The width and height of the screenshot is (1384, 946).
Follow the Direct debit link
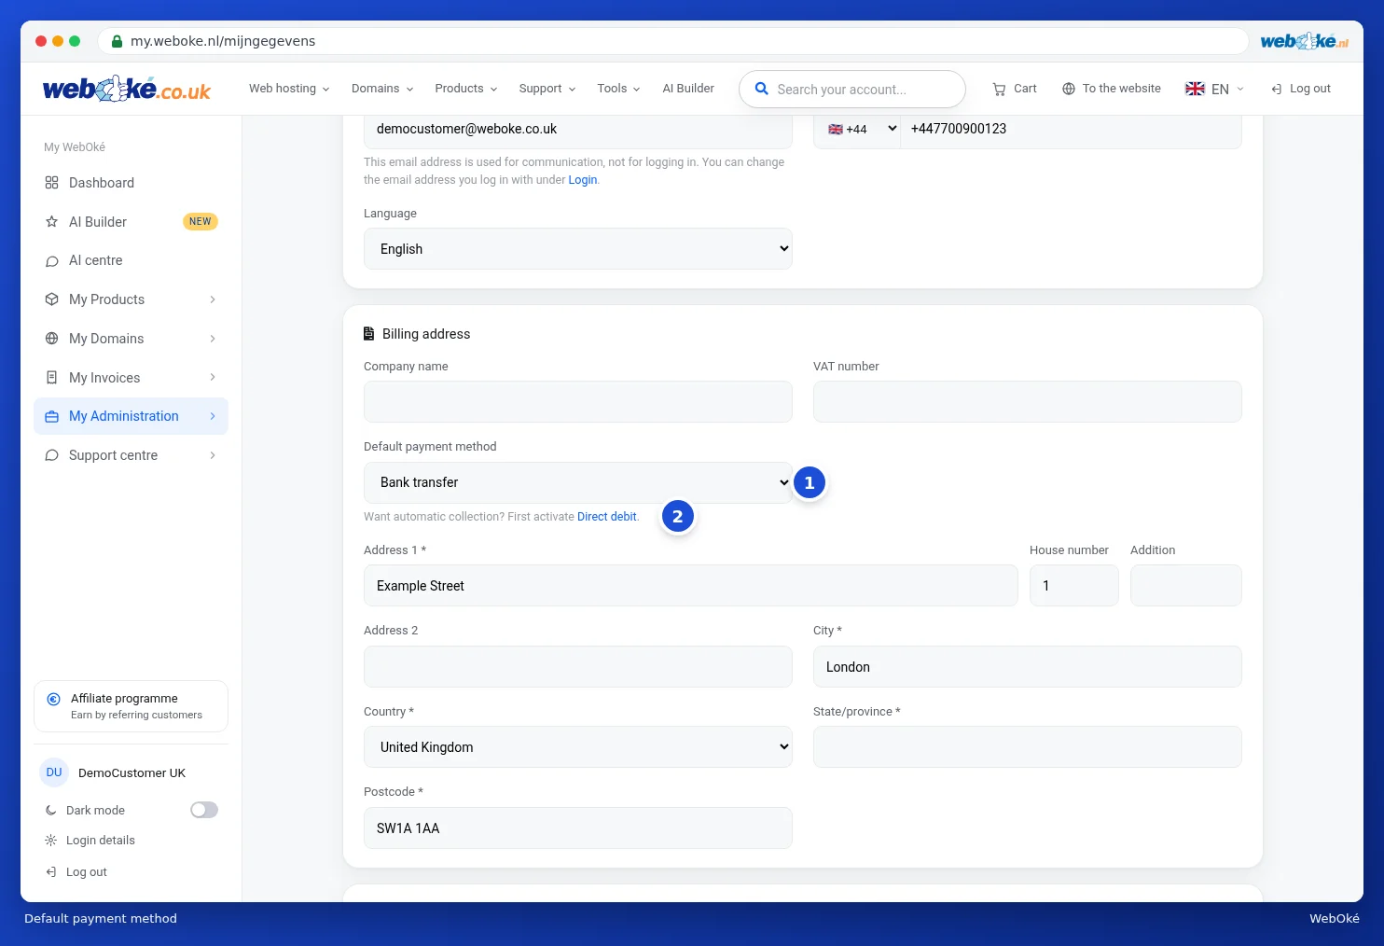[x=607, y=517]
